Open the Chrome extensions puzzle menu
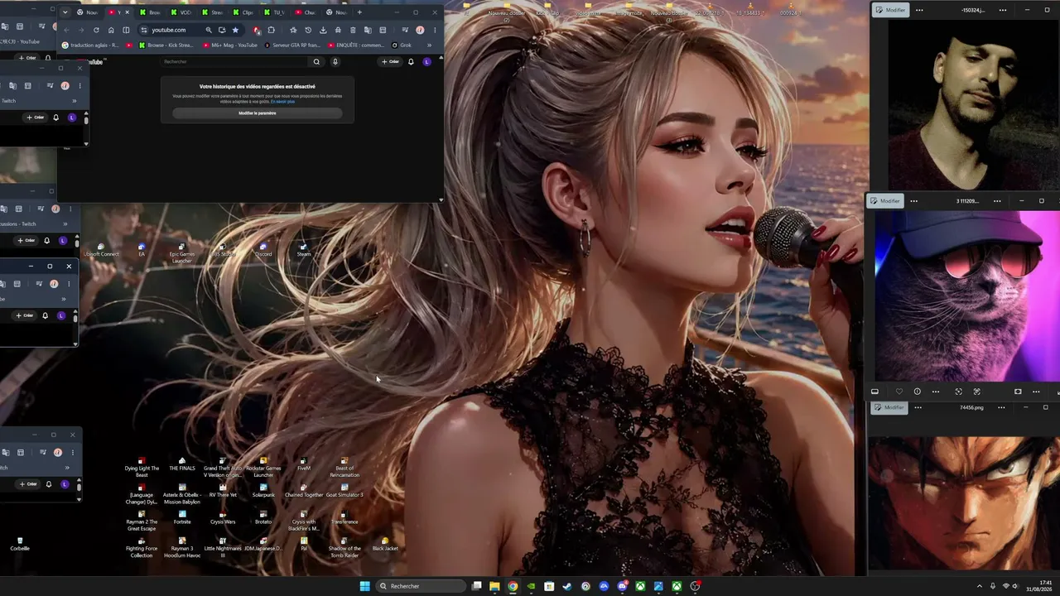The width and height of the screenshot is (1060, 596). click(271, 30)
